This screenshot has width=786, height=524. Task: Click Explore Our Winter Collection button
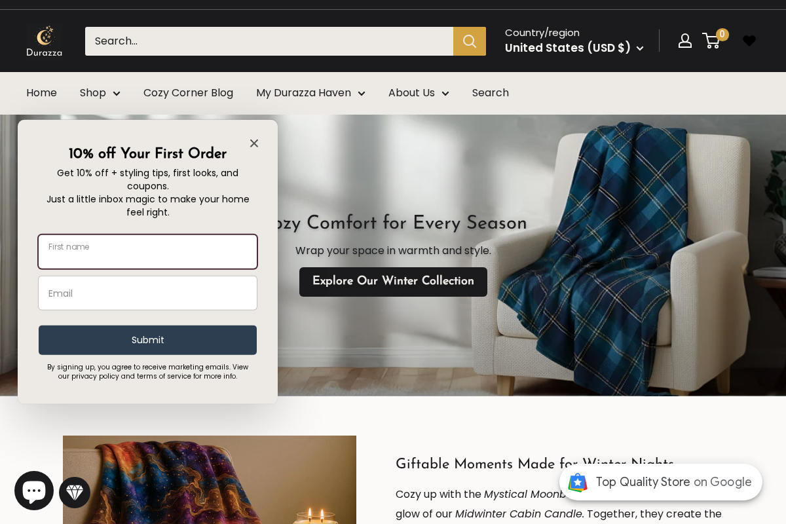click(393, 282)
